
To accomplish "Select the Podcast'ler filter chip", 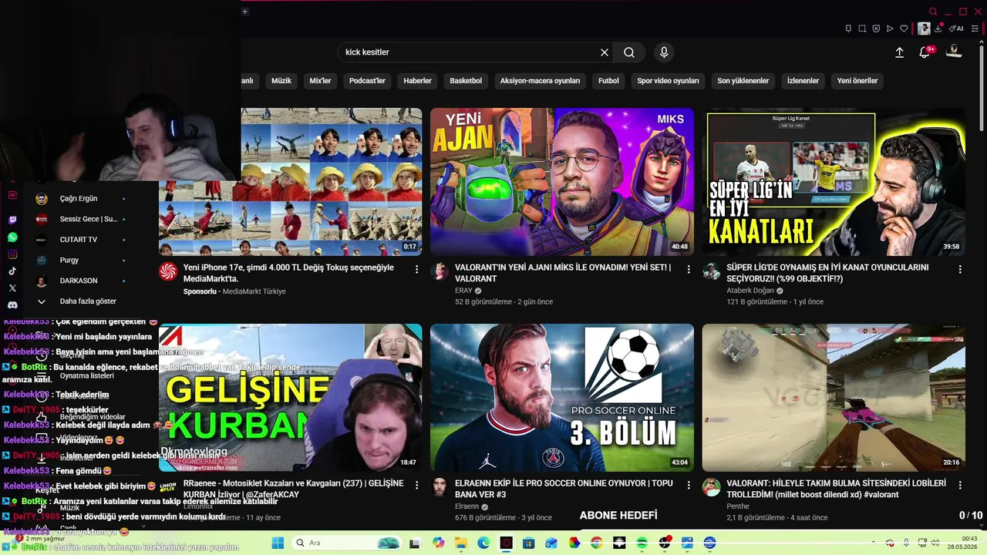I will coord(367,80).
